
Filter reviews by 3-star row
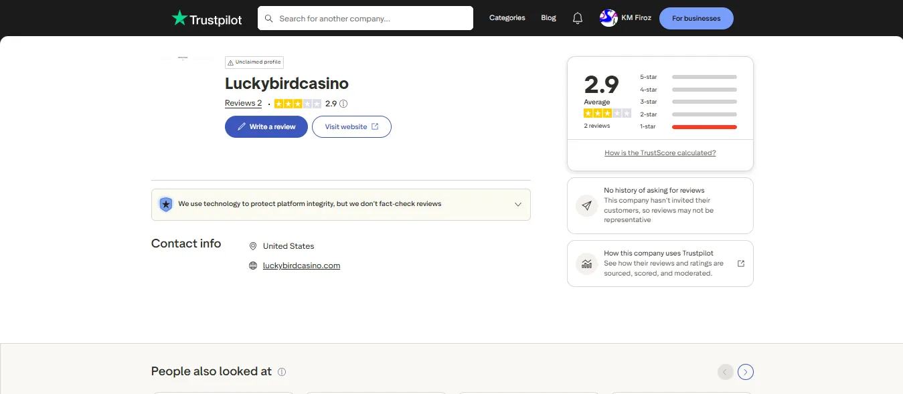[688, 102]
